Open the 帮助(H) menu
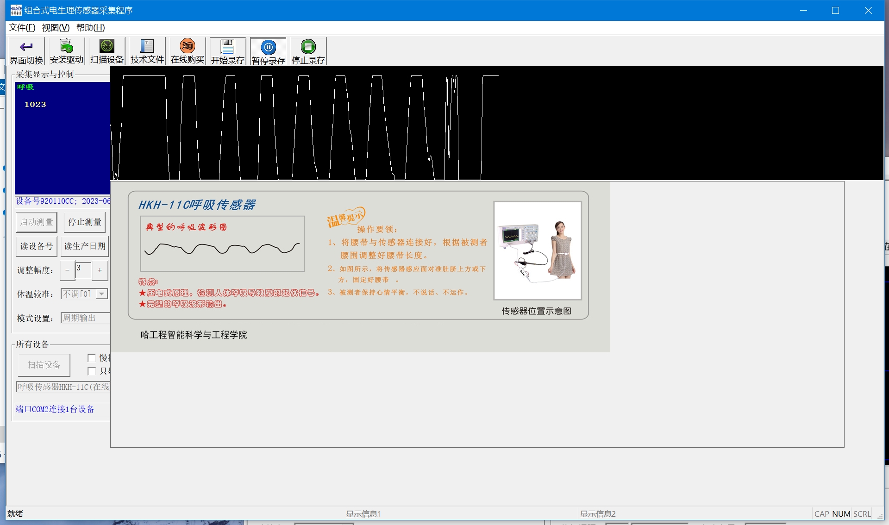 (x=90, y=28)
